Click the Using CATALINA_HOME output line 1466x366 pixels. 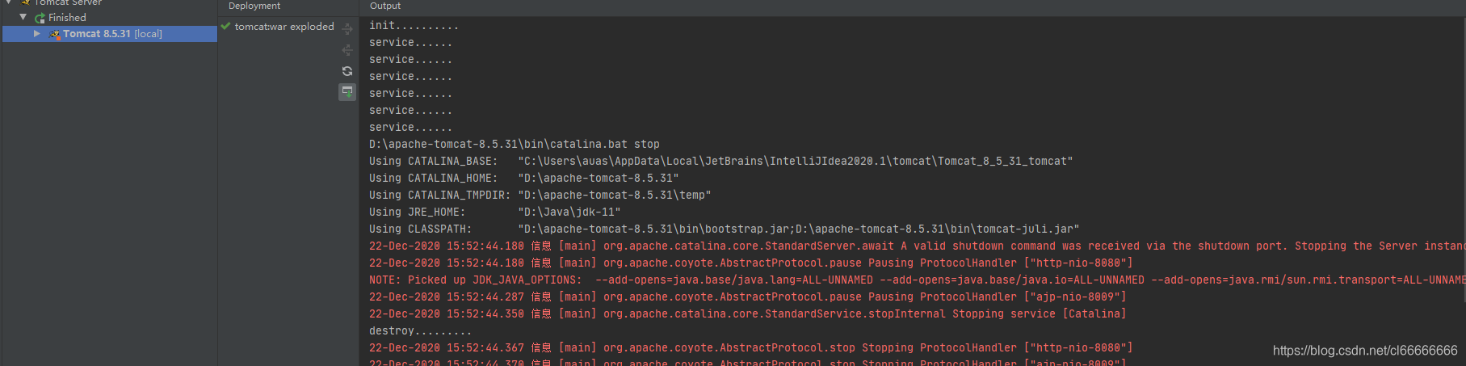pyautogui.click(x=524, y=179)
